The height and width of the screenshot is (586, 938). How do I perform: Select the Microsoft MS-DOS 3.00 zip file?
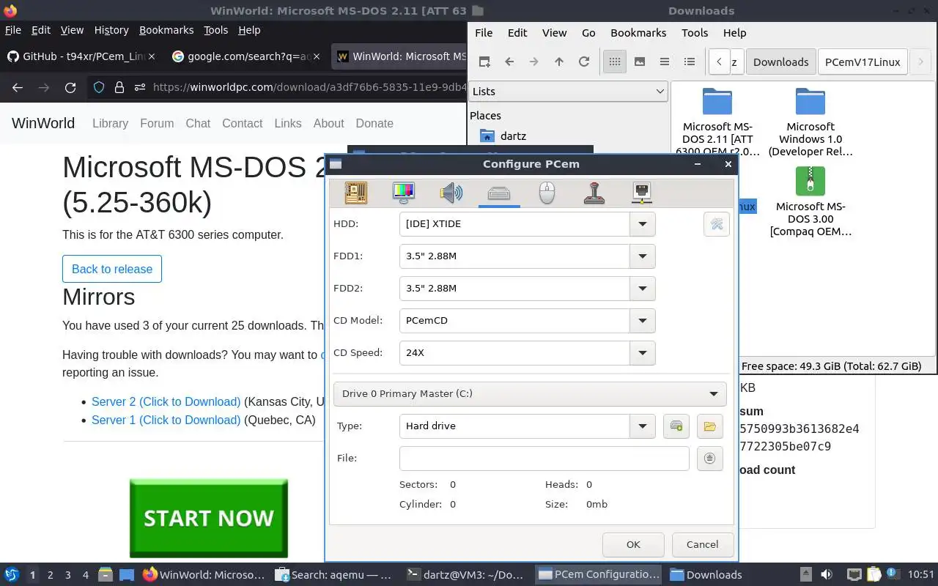tap(810, 202)
